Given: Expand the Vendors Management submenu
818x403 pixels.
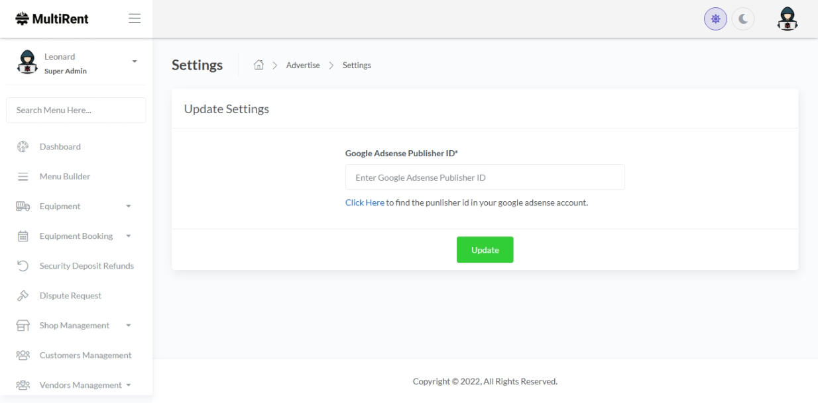Looking at the screenshot, I should click(x=129, y=385).
